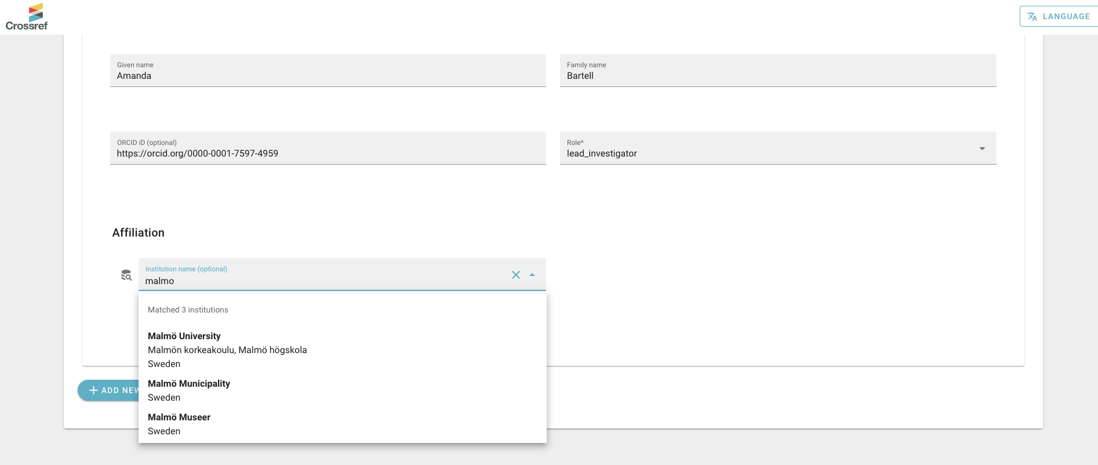
Task: Open the Language button
Action: tap(1059, 16)
